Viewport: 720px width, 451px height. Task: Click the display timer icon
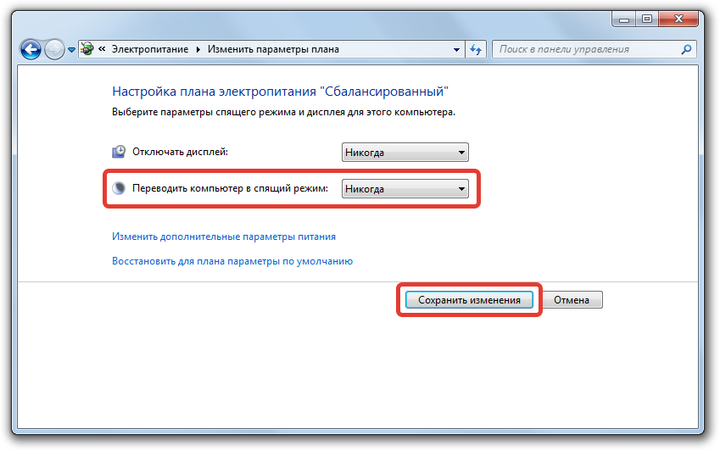point(119,152)
